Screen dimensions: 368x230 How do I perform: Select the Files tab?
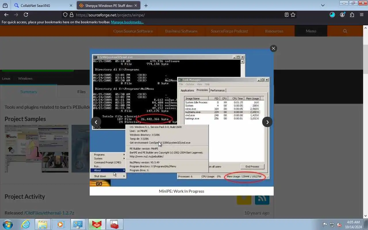tap(81, 92)
